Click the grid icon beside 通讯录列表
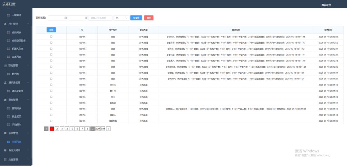This screenshot has height=166, width=347. point(8,91)
